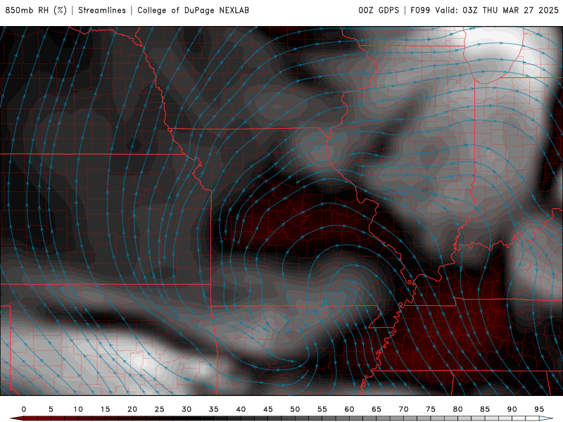Click the "Streamlines" label in the header
The image size is (563, 422).
(102, 11)
